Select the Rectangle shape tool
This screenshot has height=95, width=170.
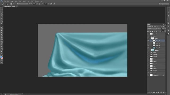coord(2,49)
